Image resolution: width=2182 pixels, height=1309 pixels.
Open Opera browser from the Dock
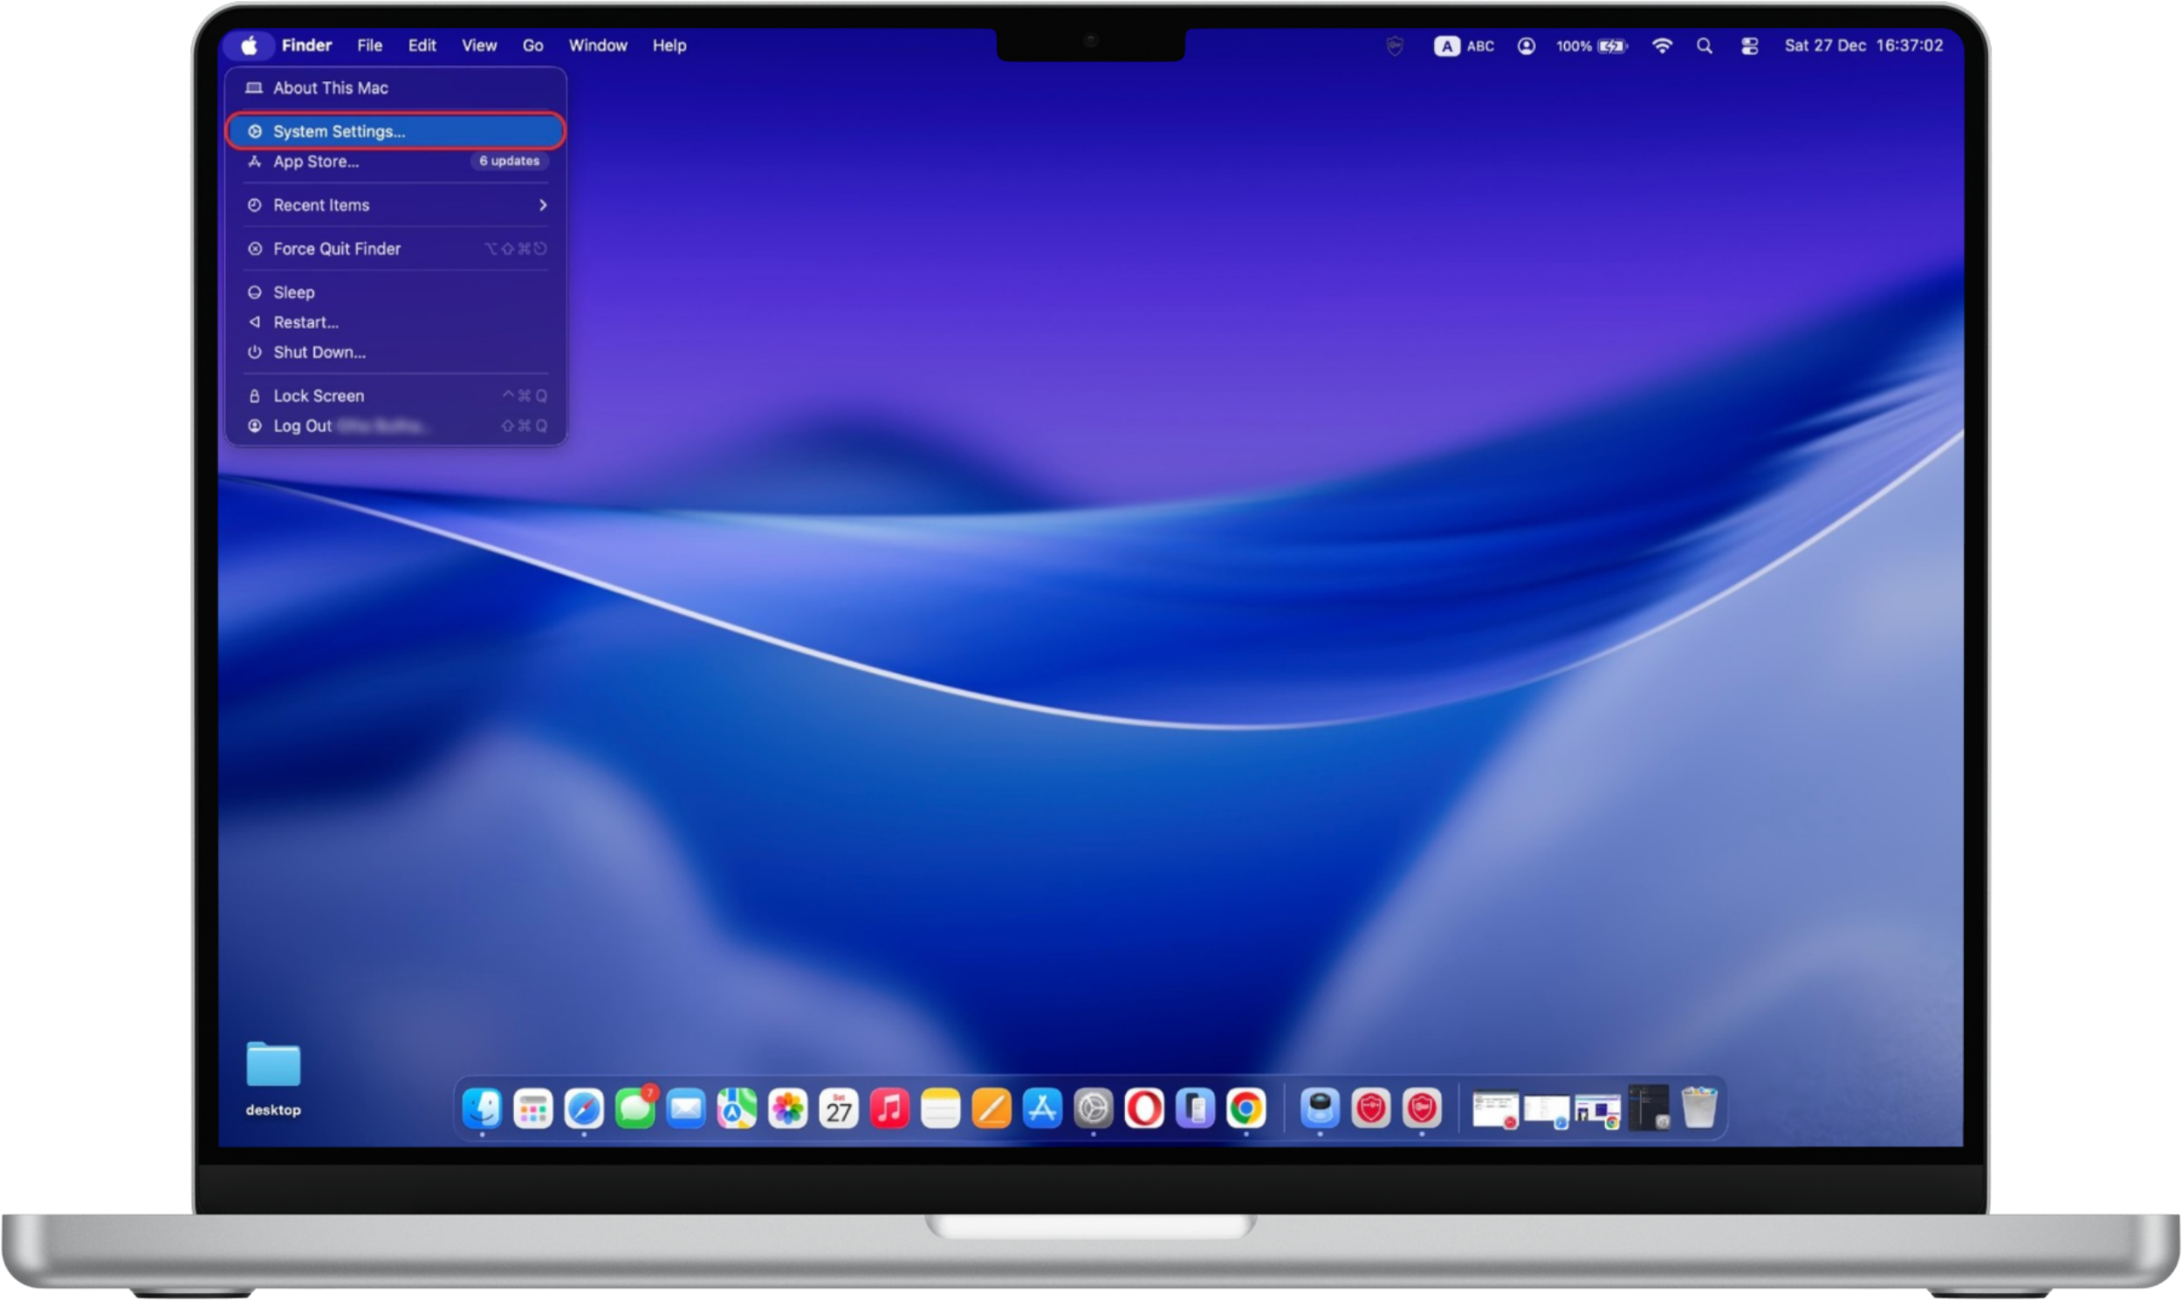pyautogui.click(x=1144, y=1109)
